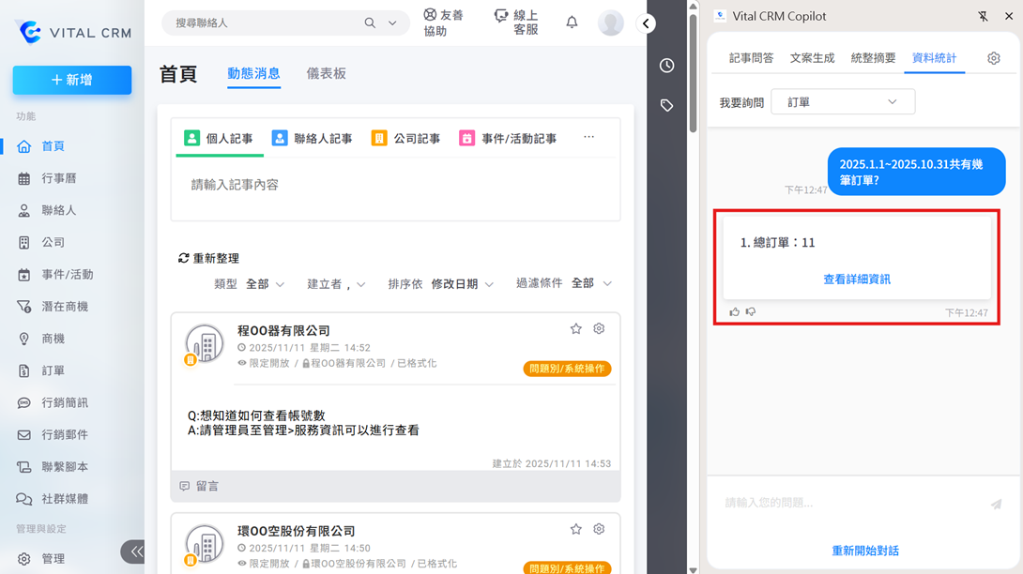This screenshot has width=1023, height=574.
Task: Select the 統整摘要 Copilot tab
Action: (x=873, y=58)
